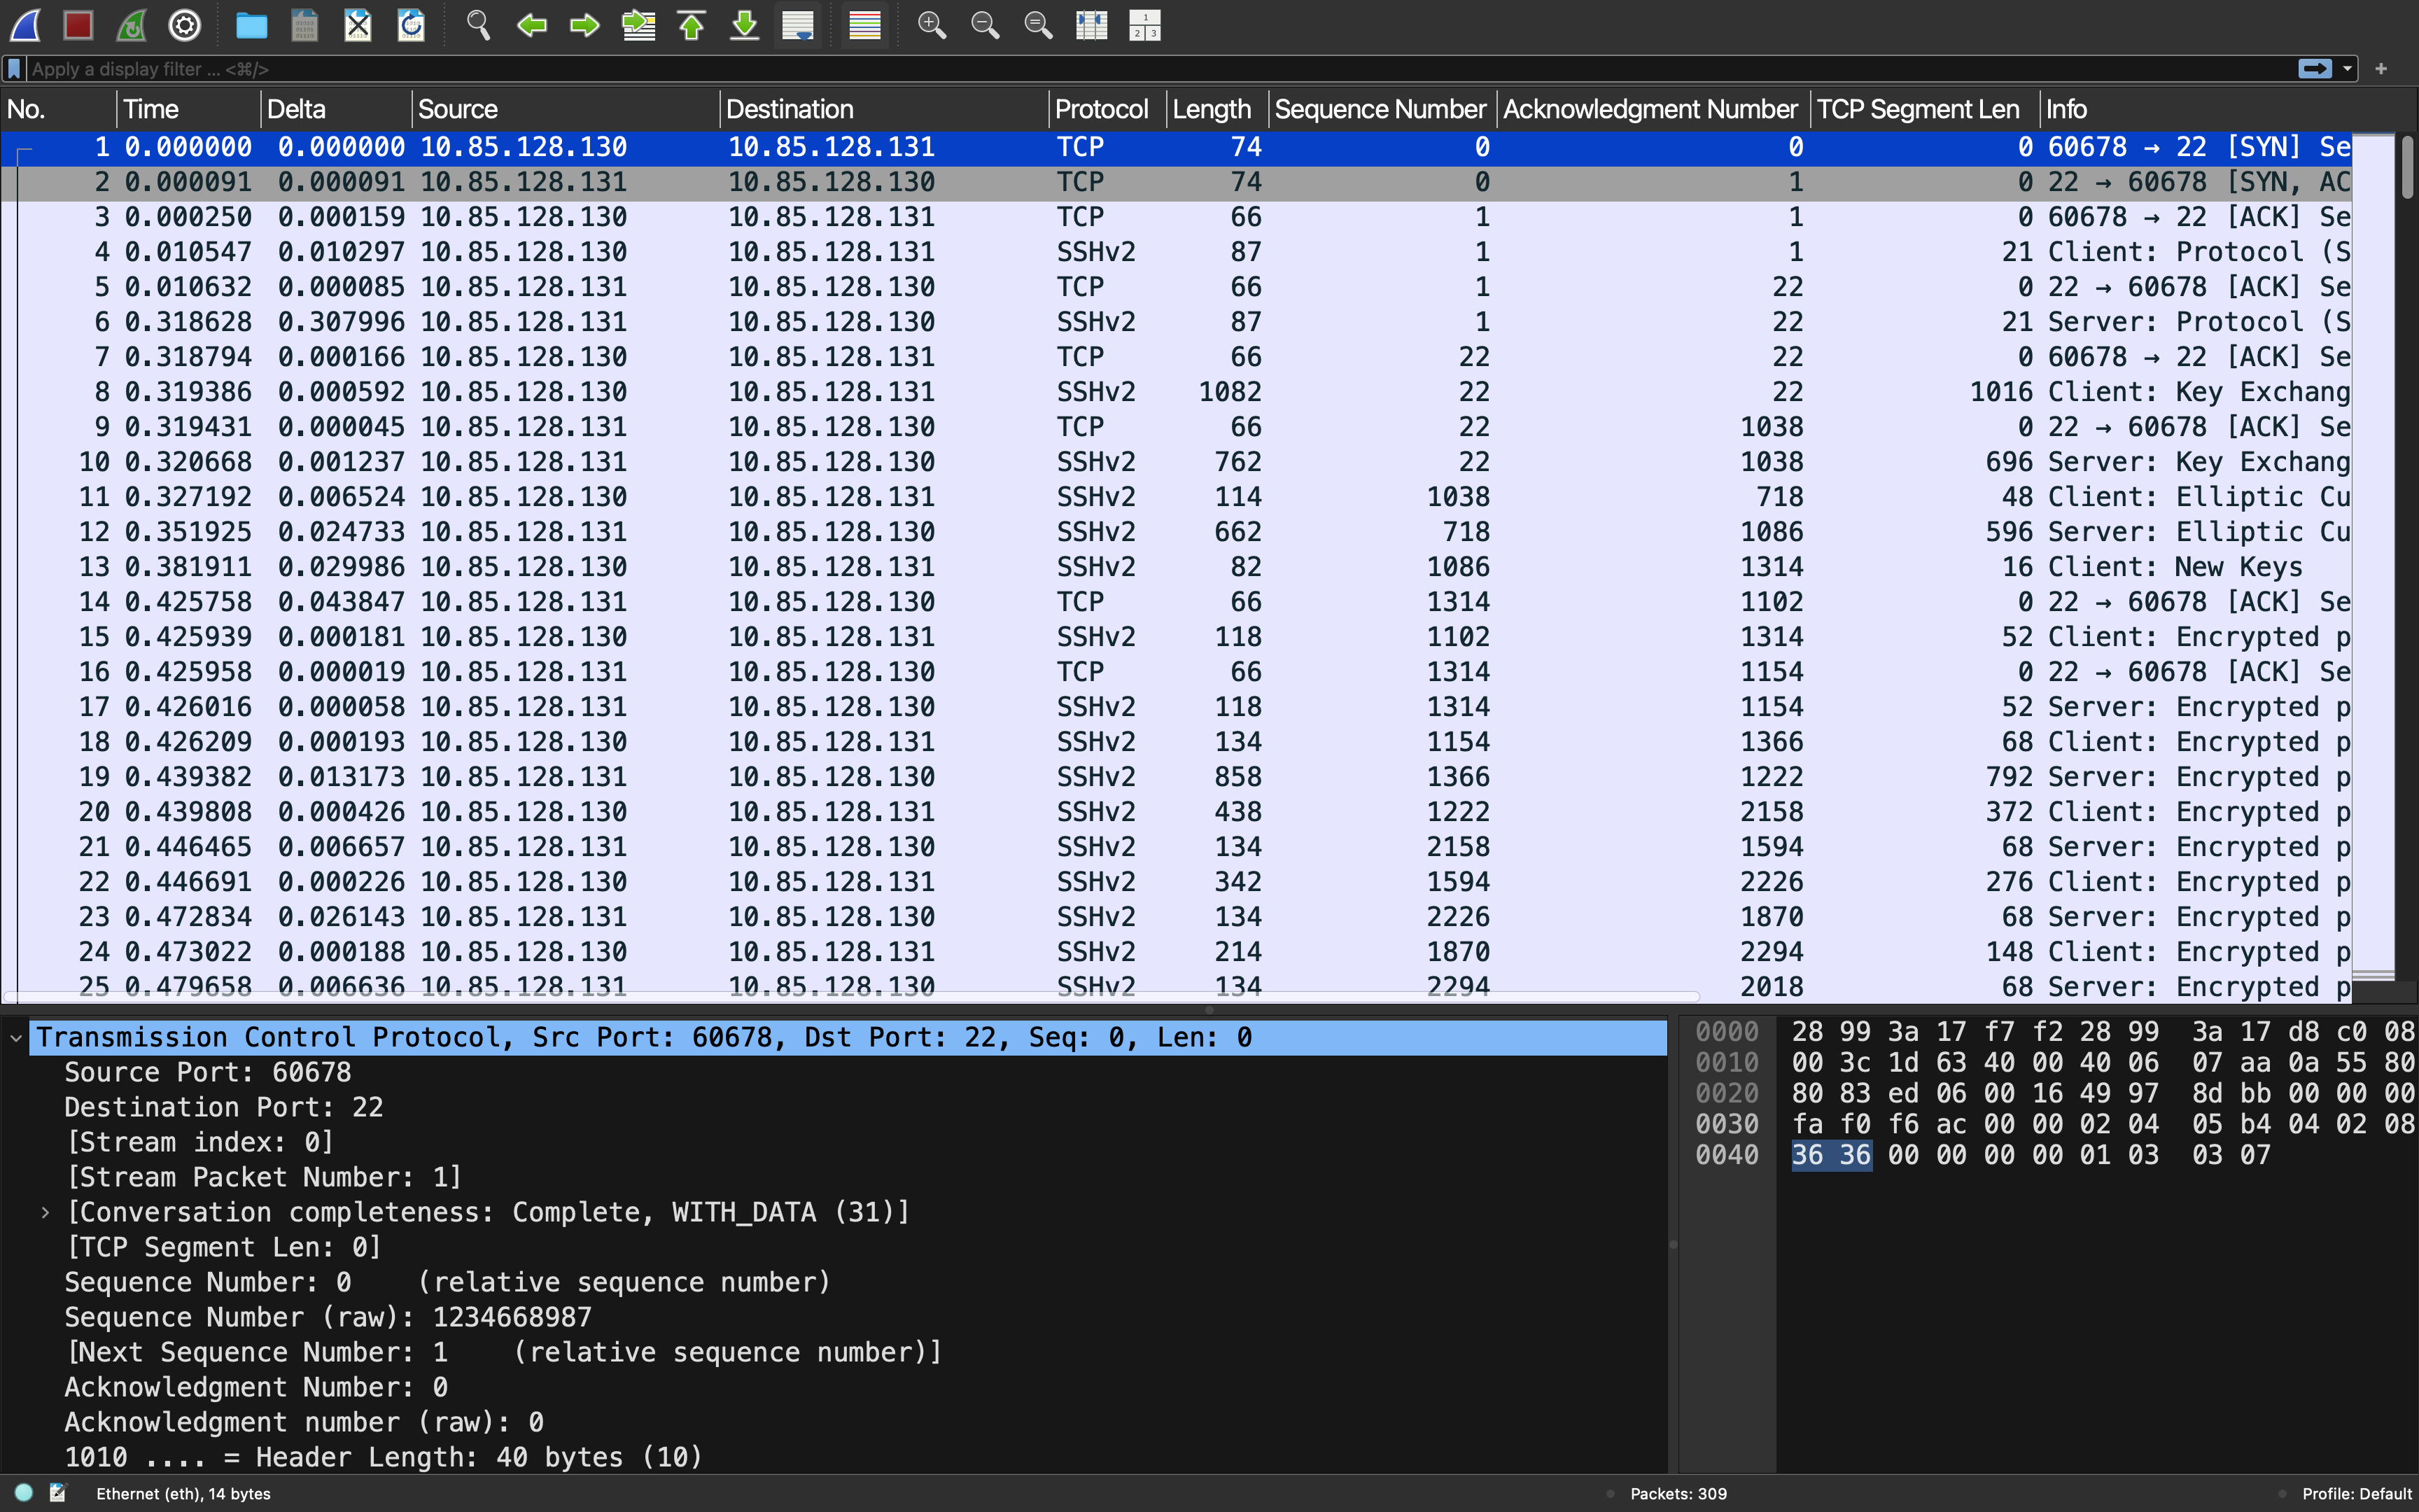Select the Acknowledgment number (raw) field

point(304,1423)
